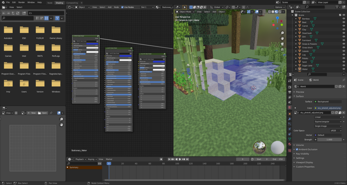Hide Bamboo collection in outliner
The height and width of the screenshot is (185, 347).
[x=344, y=19]
